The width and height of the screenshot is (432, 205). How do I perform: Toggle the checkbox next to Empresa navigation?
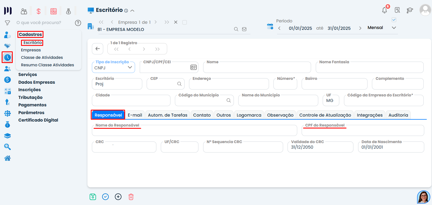click(x=185, y=22)
